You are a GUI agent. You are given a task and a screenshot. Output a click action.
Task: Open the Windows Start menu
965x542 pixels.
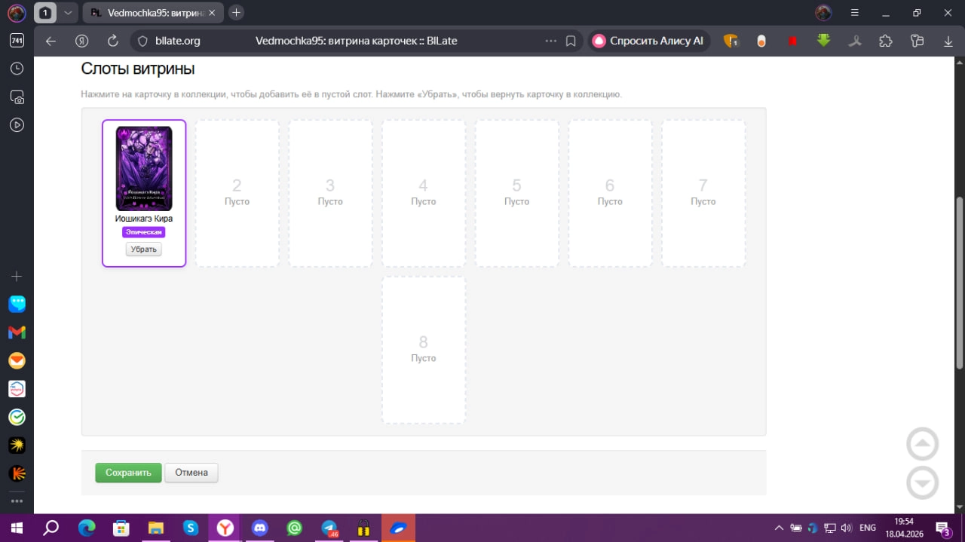(x=17, y=528)
